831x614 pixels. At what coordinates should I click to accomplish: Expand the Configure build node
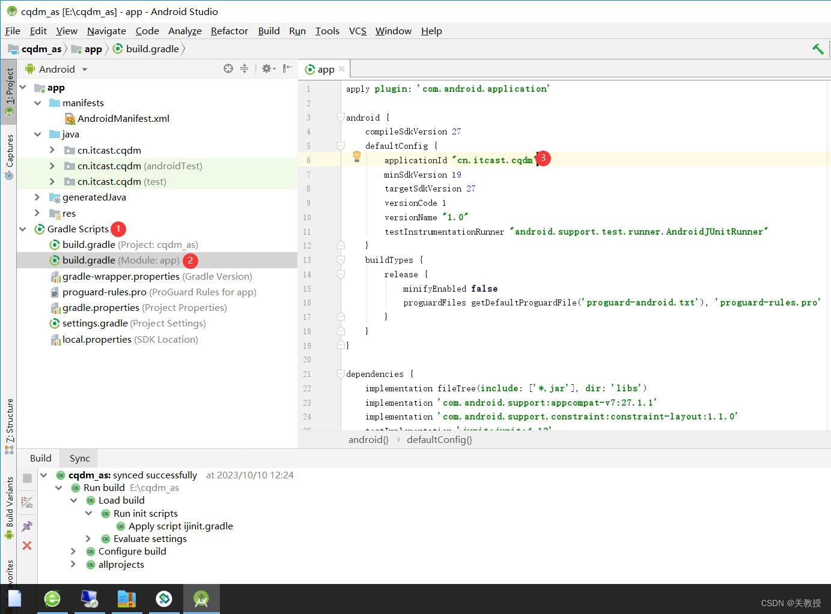click(73, 551)
